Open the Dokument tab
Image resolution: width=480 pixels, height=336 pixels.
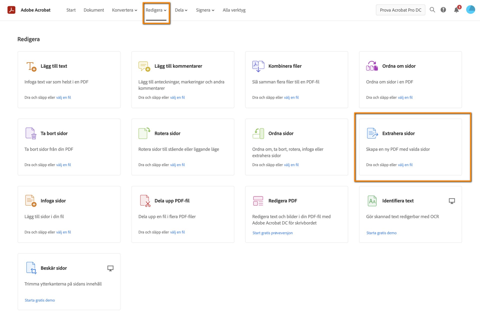(x=94, y=10)
